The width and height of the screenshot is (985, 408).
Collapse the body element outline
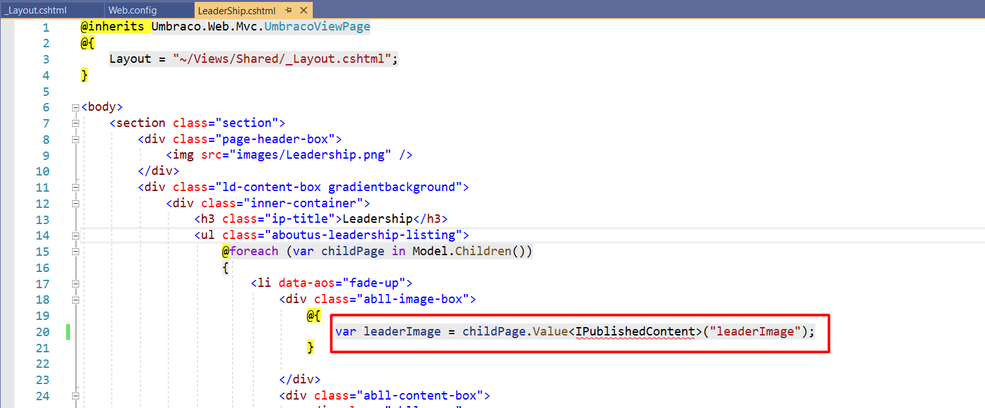[x=76, y=108]
